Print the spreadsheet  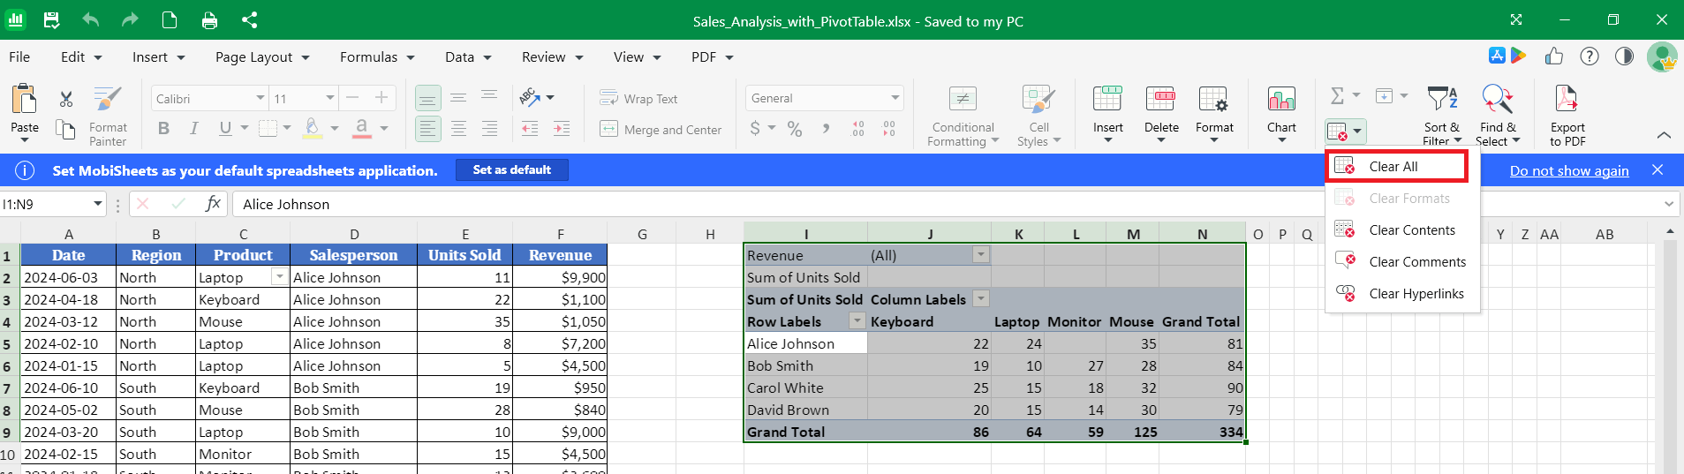(209, 19)
